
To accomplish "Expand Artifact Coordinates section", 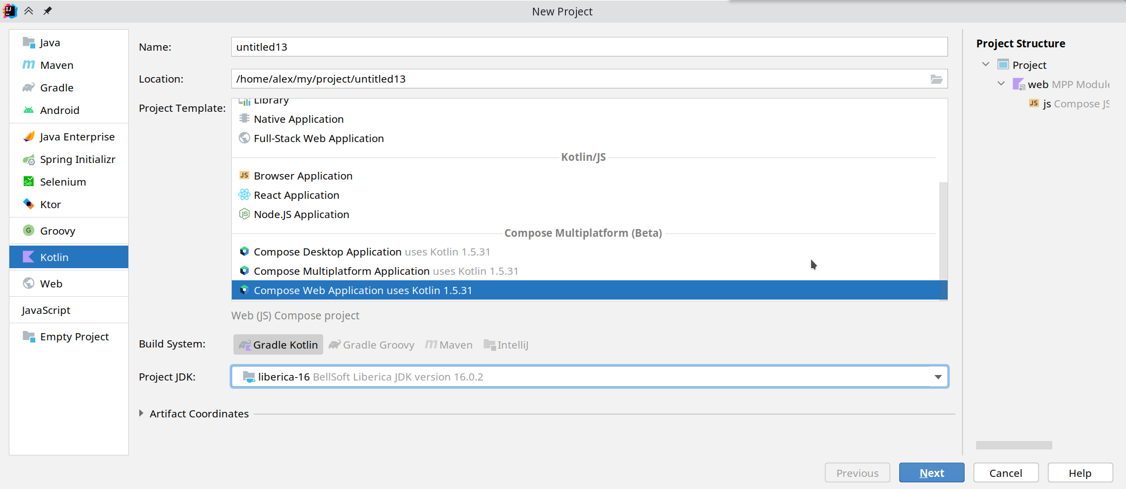I will [142, 413].
